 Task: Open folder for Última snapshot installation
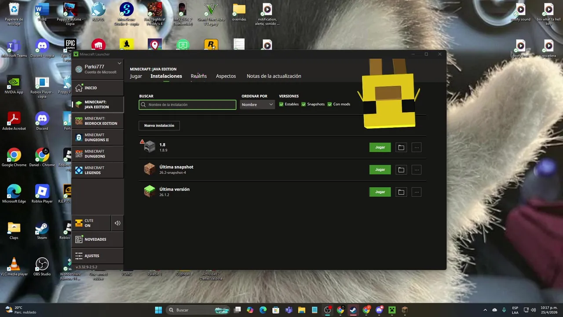401,170
